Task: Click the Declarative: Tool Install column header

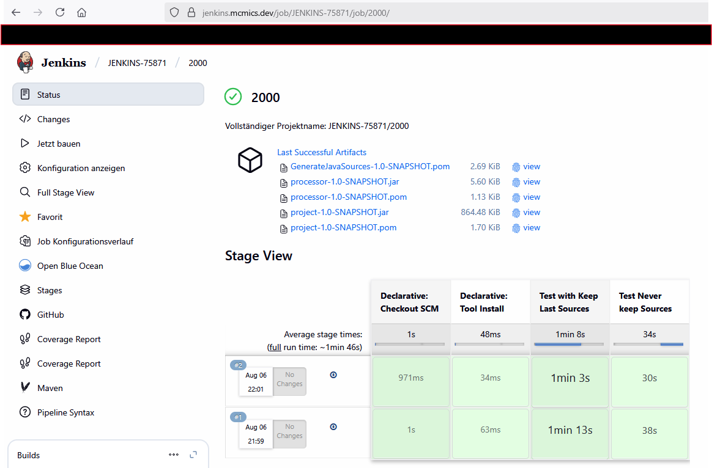Action: (491, 302)
